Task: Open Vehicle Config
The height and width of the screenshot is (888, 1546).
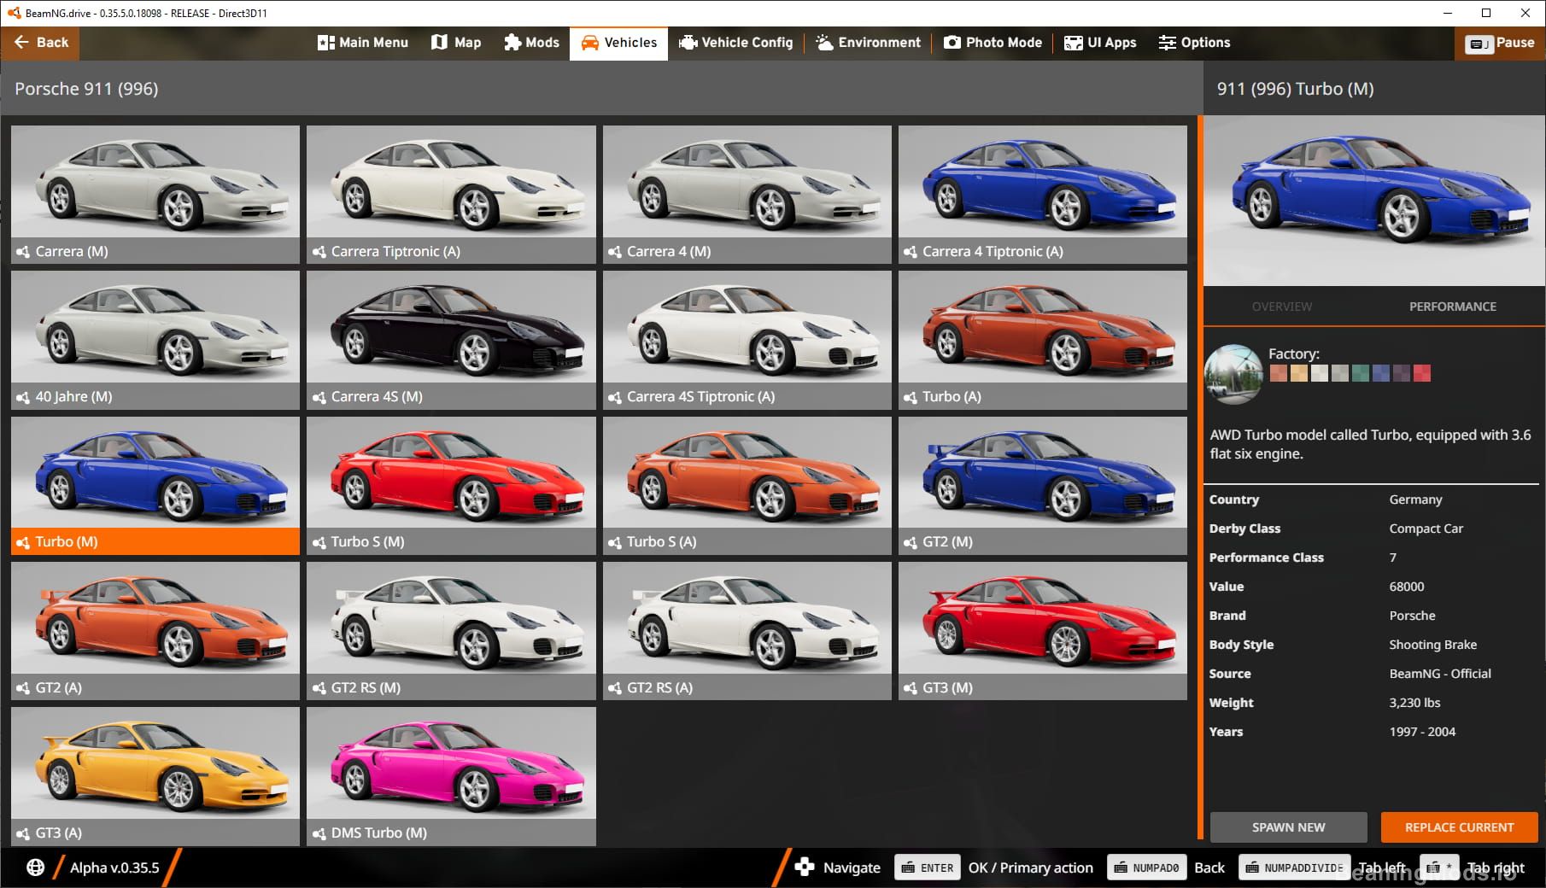Action: point(736,43)
